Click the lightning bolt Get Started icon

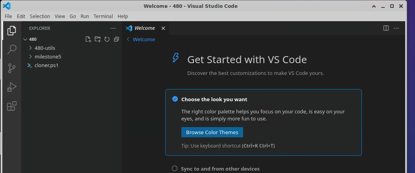click(x=175, y=58)
